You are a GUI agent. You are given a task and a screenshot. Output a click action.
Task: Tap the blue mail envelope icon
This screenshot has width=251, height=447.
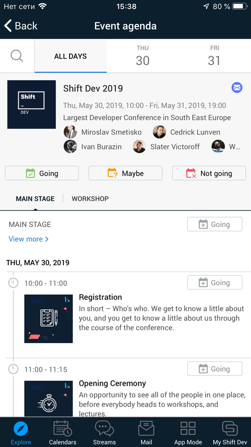coord(237,87)
